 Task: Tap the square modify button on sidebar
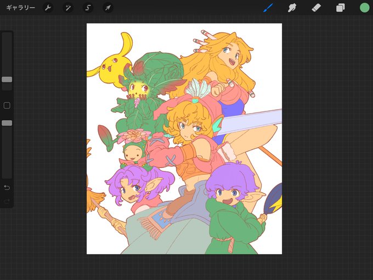[x=7, y=105]
